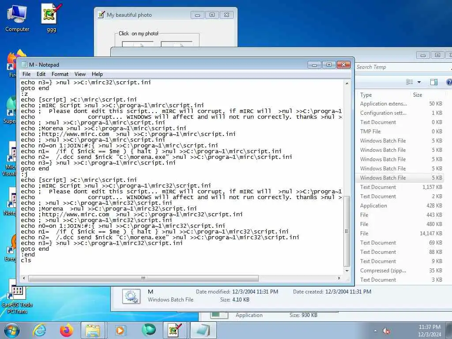
Task: Maximize the My beautiful photo window
Action: coord(212,15)
